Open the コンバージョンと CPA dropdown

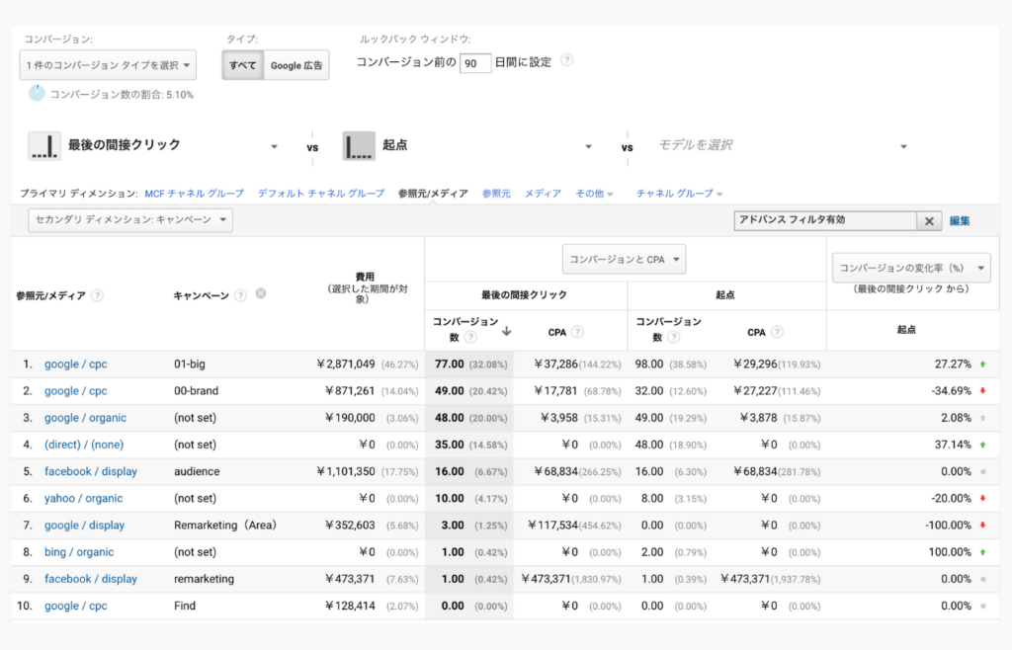624,260
